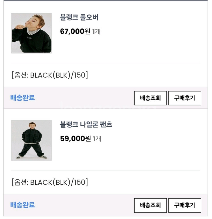Image resolution: width=212 pixels, height=219 pixels.
Task: Click 배송완료 status under 블랭크 나일론 팬츠
Action: pos(23,205)
